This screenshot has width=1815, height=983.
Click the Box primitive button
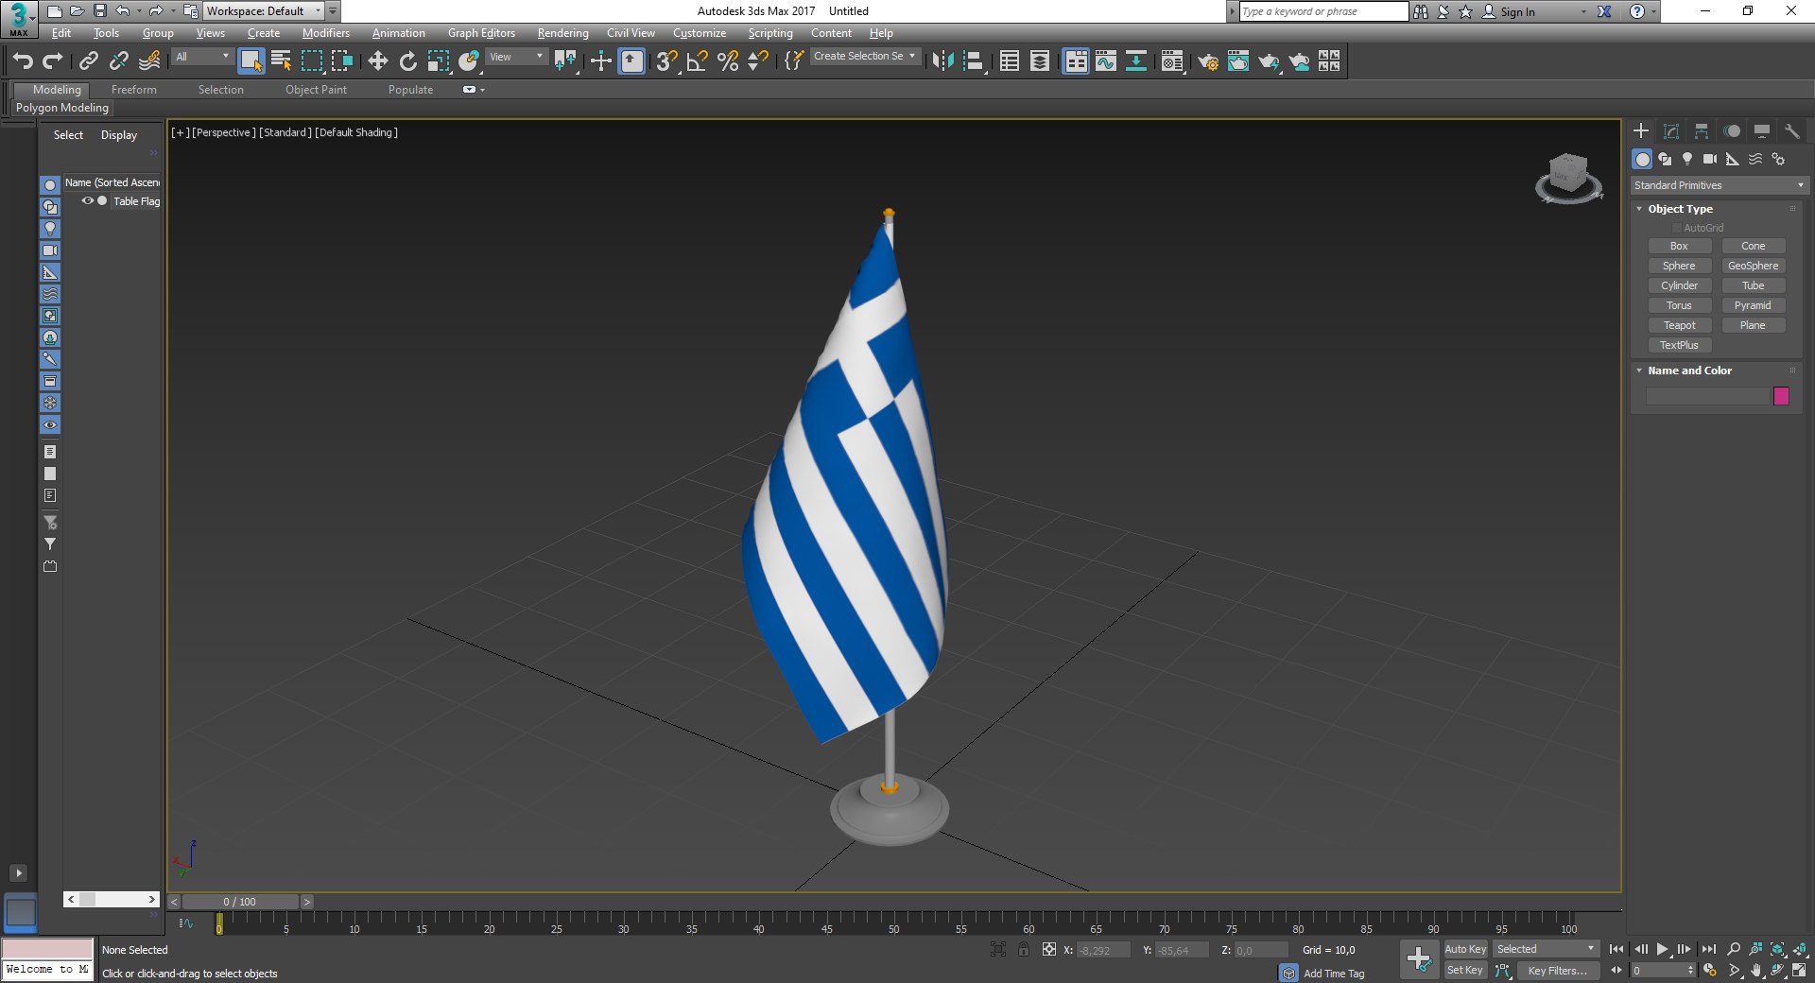[x=1679, y=246]
